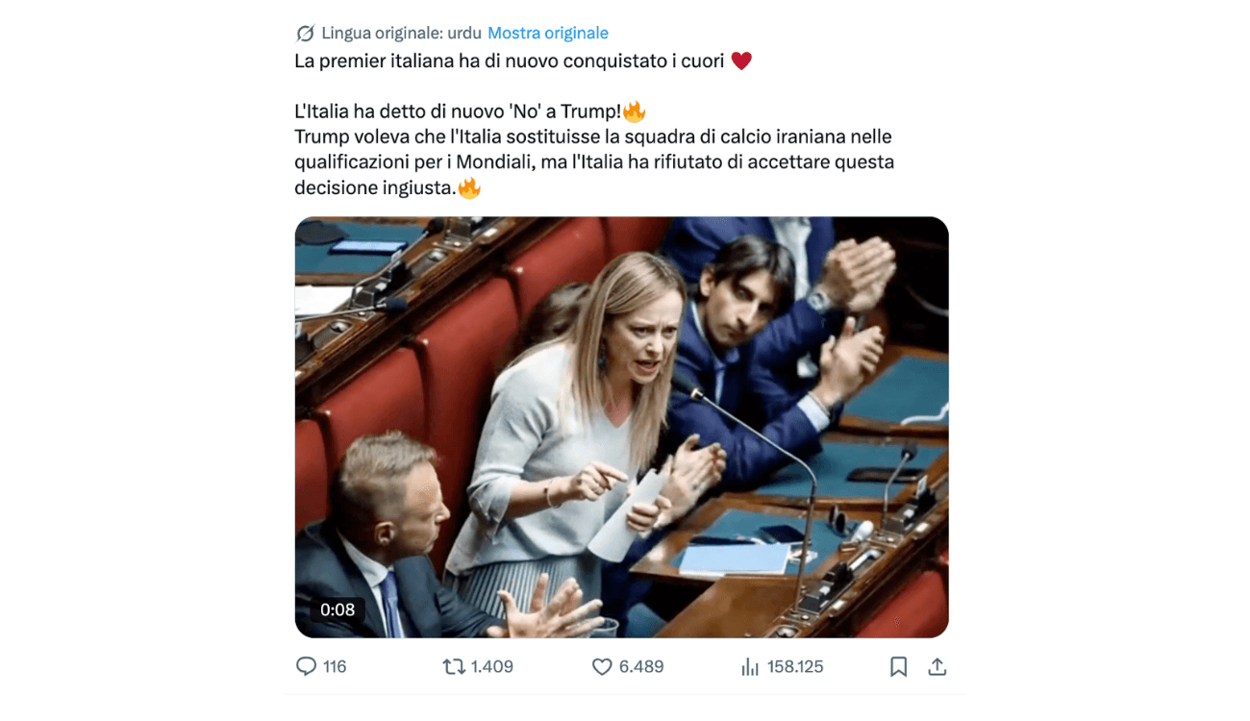This screenshot has width=1250, height=721.
Task: Open analytics via the bar chart icon
Action: pos(750,666)
